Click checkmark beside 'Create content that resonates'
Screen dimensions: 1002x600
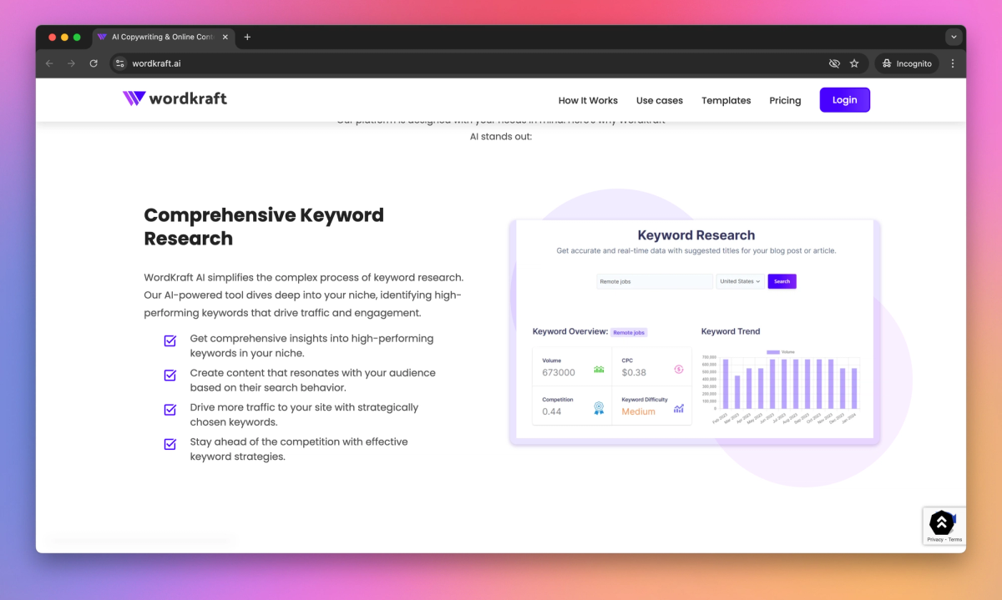click(x=170, y=376)
